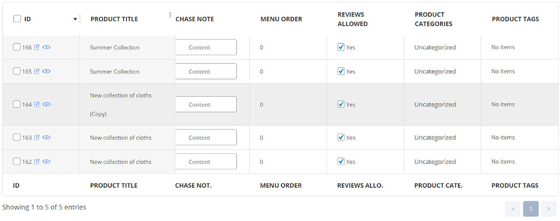Sort by the Menu Order column header
The height and width of the screenshot is (221, 560).
[x=281, y=19]
